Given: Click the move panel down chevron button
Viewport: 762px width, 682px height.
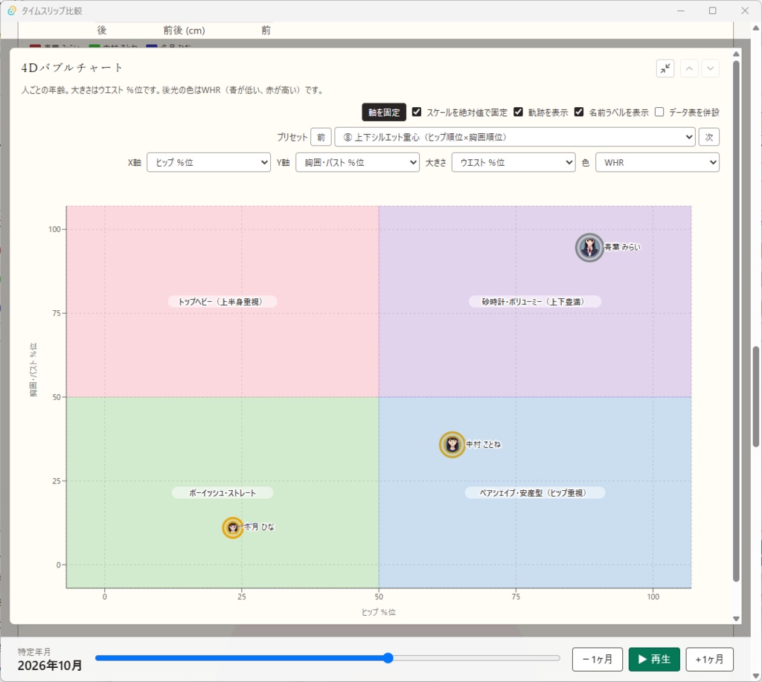Looking at the screenshot, I should 711,68.
